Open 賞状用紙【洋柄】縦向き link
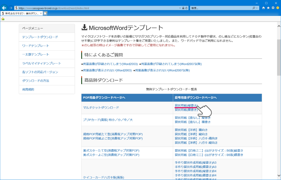The height and width of the screenshot is (180, 281). point(191,134)
